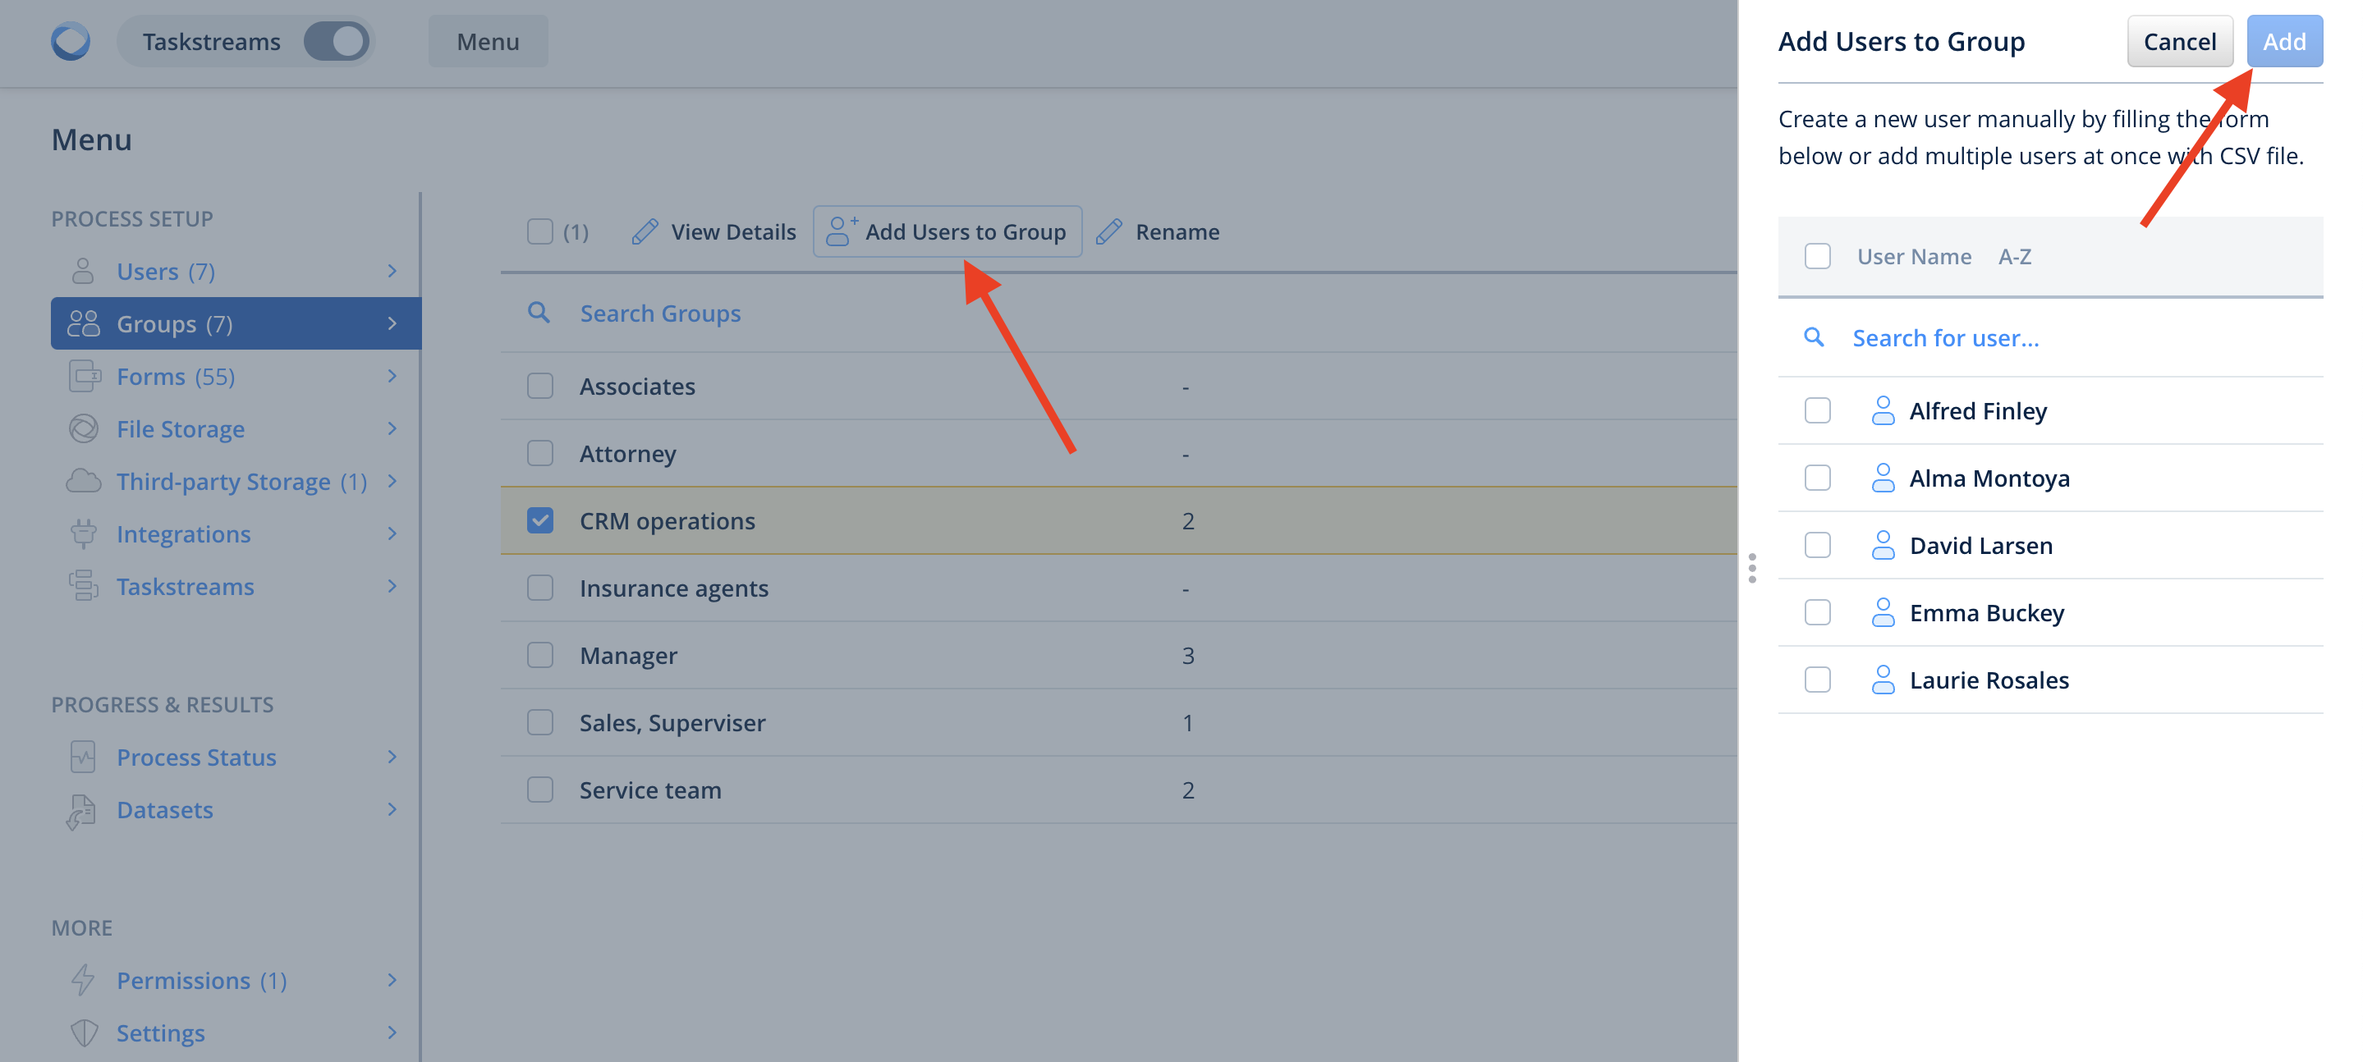This screenshot has height=1062, width=2363.
Task: Click the File Storage sidebar icon
Action: click(x=84, y=428)
